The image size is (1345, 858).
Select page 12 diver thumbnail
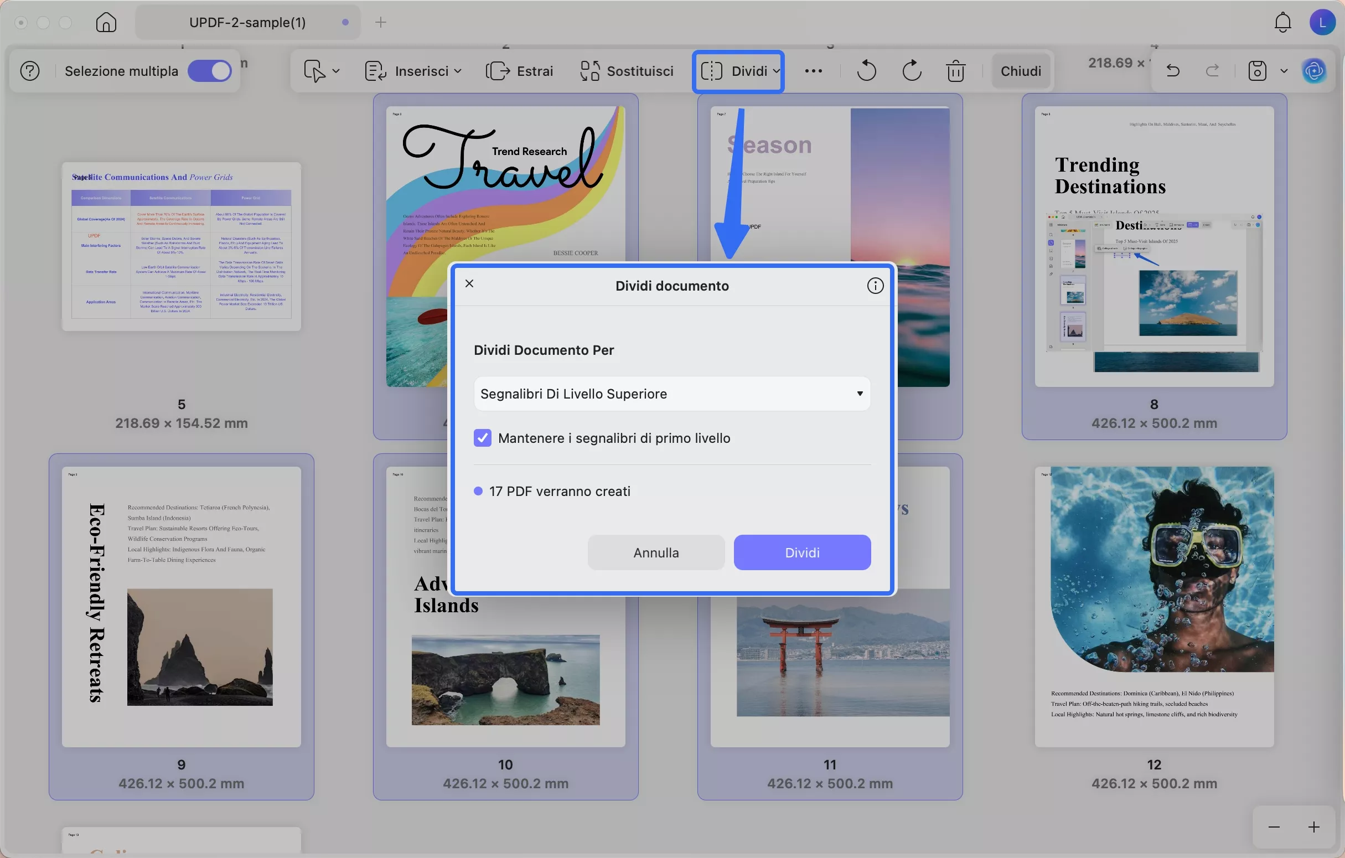pos(1154,606)
